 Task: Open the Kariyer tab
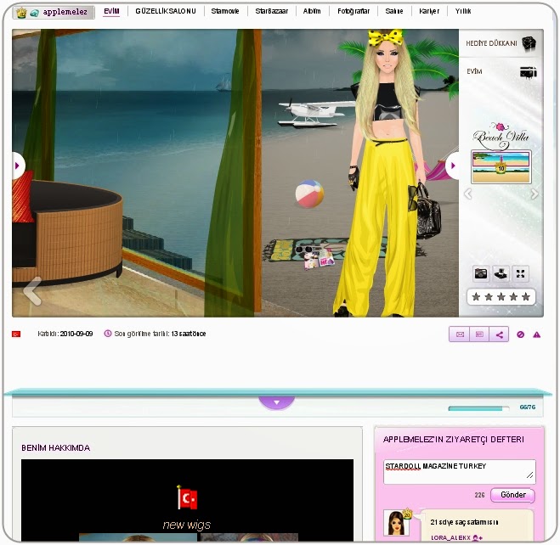[x=429, y=11]
